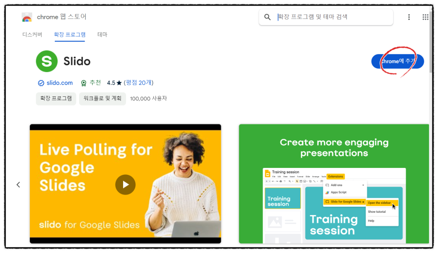The height and width of the screenshot is (253, 438).
Task: Click the 확장 프로그램 category chip
Action: (x=56, y=98)
